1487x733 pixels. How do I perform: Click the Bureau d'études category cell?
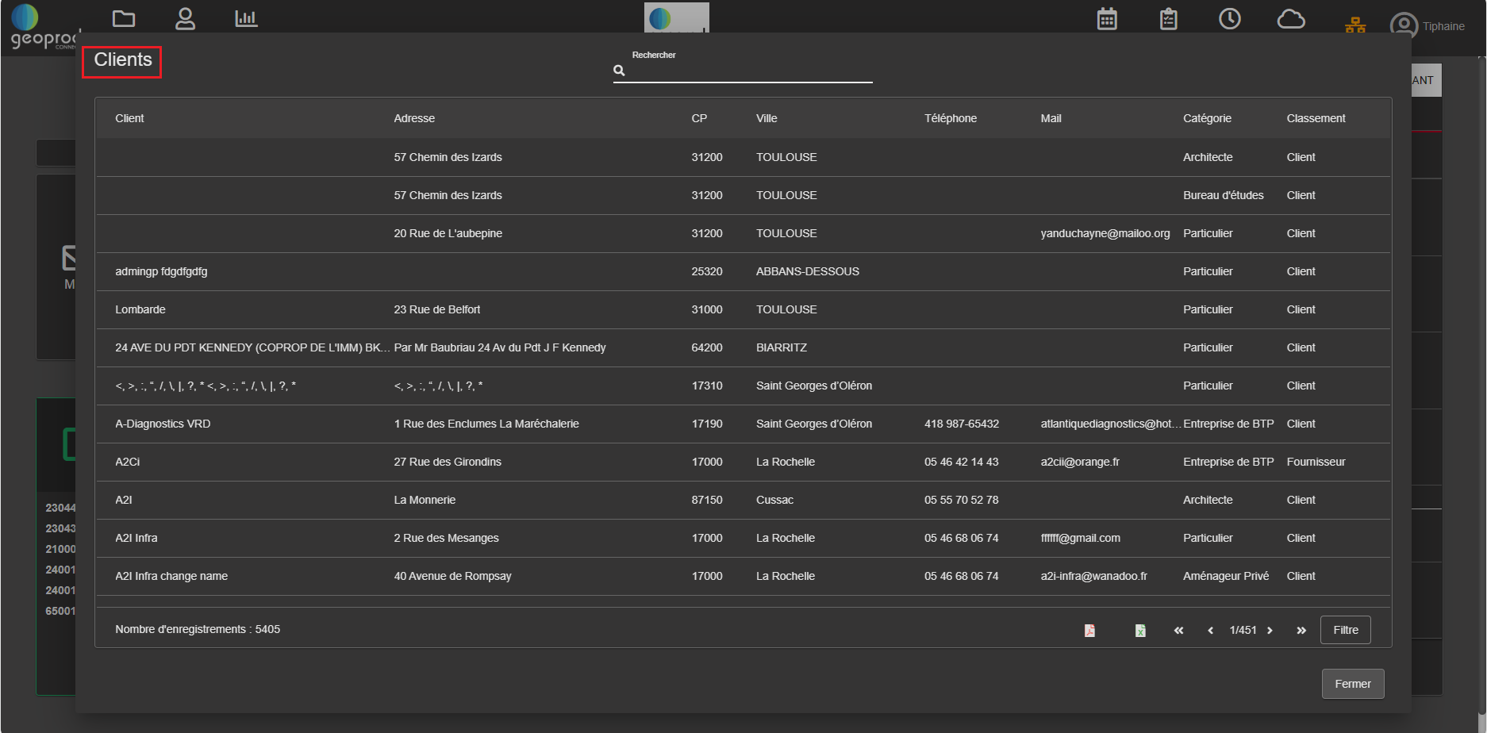pos(1223,195)
